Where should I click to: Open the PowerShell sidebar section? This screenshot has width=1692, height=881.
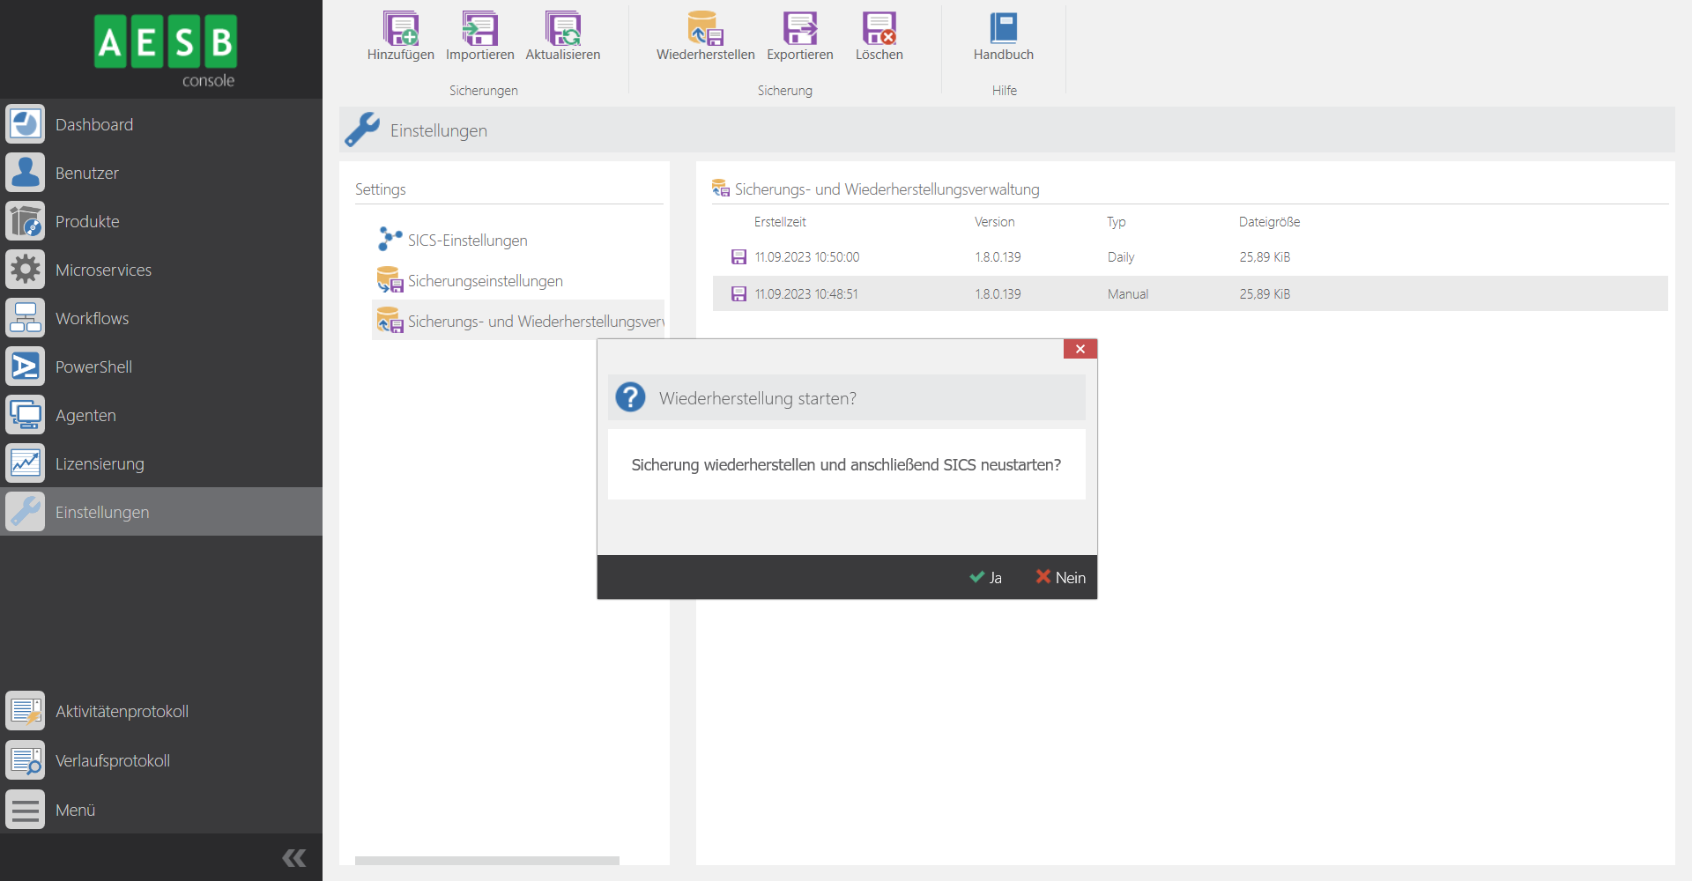pos(93,366)
